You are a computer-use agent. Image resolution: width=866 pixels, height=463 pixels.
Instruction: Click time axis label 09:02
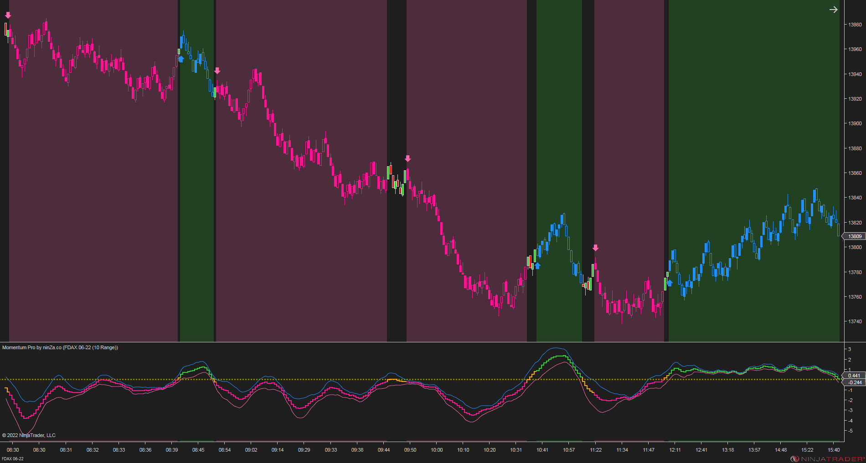pos(251,450)
